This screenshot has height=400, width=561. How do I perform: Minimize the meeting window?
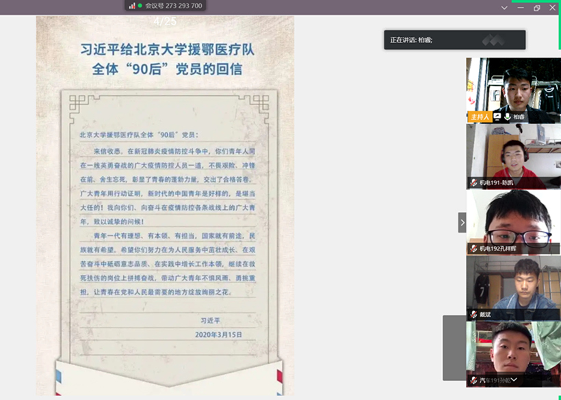521,8
